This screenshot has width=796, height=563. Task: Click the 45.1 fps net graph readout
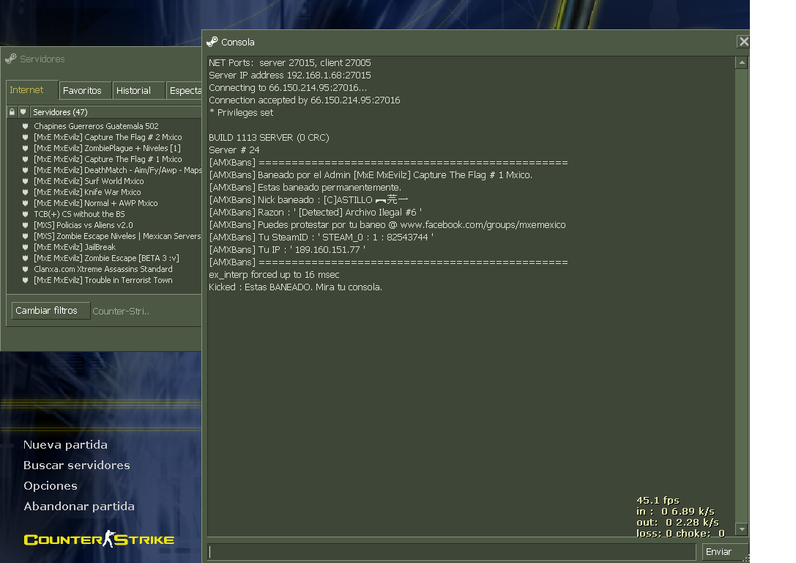tap(658, 501)
